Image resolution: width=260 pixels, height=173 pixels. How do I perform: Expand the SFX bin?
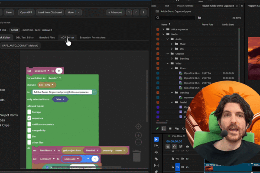pos(172,49)
